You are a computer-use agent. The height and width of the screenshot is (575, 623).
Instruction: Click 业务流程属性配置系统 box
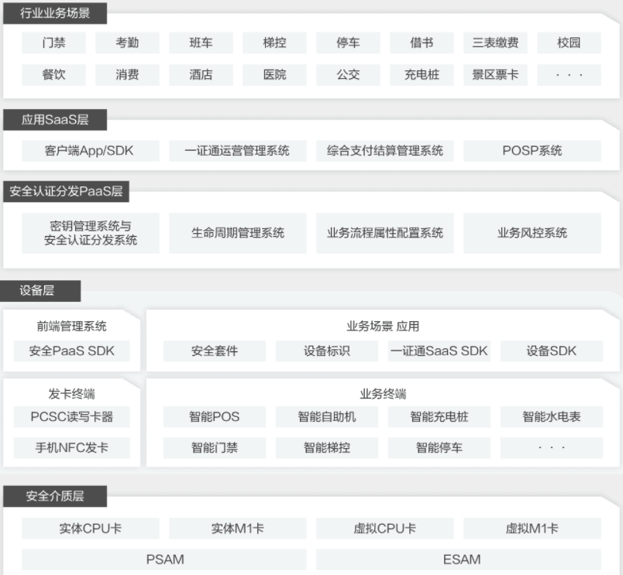tap(385, 233)
